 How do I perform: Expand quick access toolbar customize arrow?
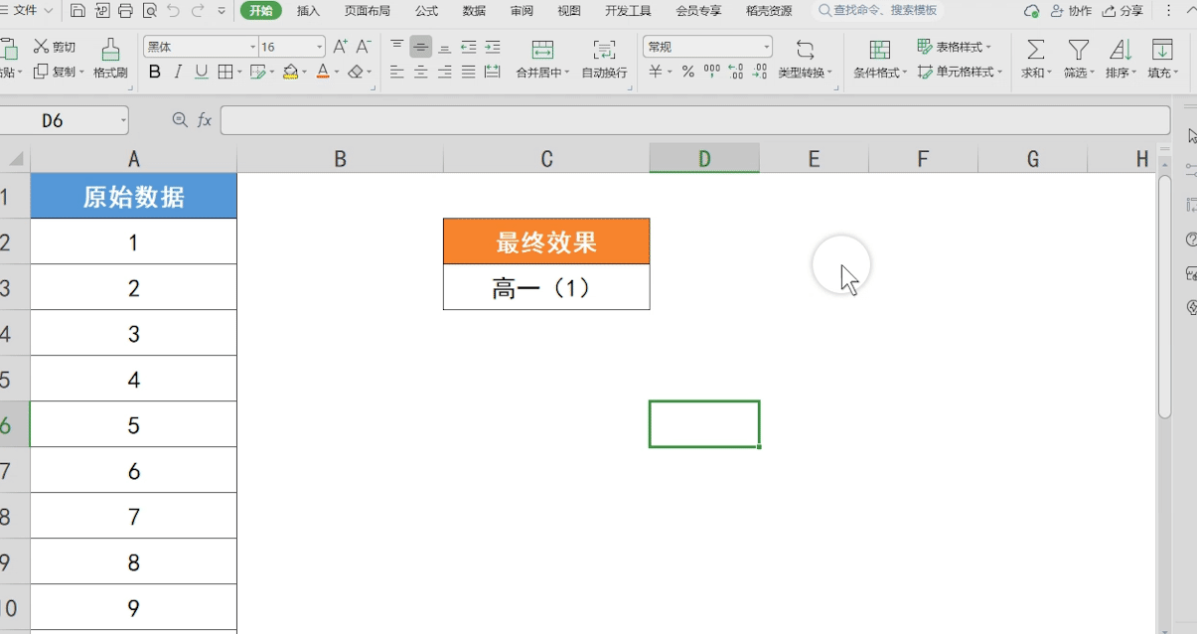(x=223, y=11)
